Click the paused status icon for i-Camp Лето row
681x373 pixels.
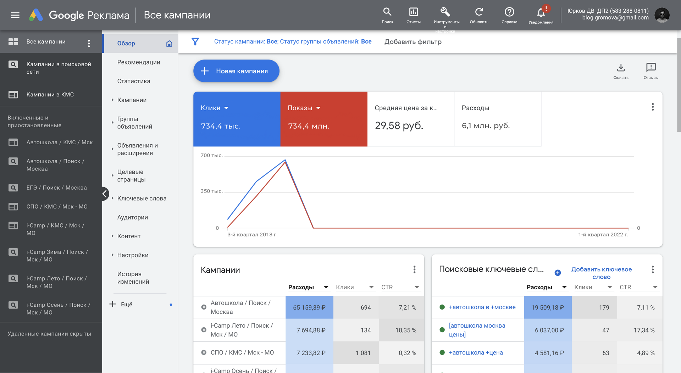[x=204, y=330]
